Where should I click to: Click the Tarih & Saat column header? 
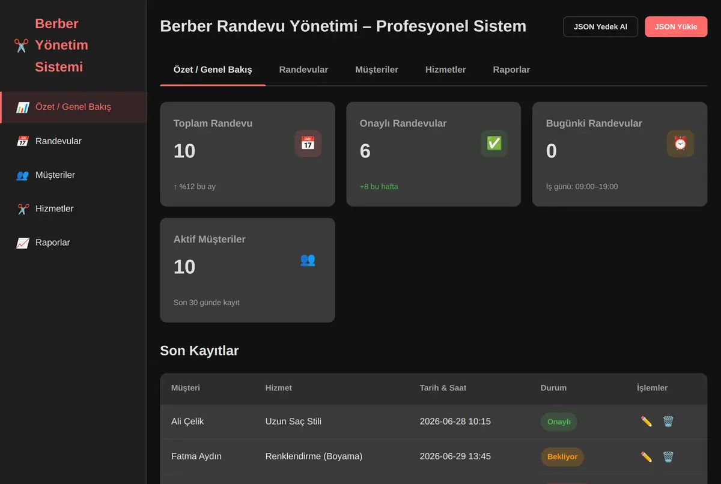[x=443, y=388]
